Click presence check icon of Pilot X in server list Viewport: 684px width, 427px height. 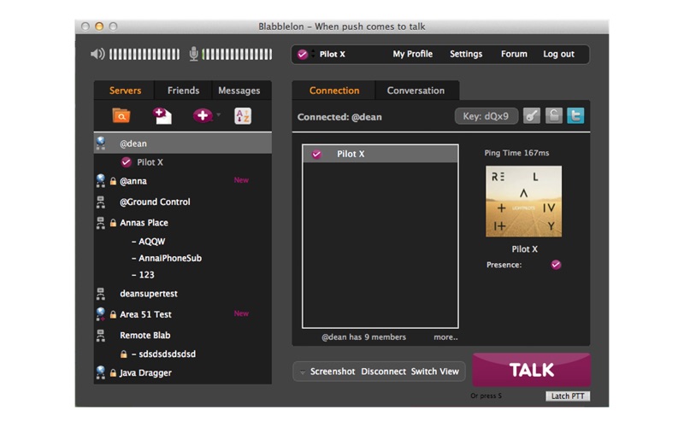click(x=126, y=162)
